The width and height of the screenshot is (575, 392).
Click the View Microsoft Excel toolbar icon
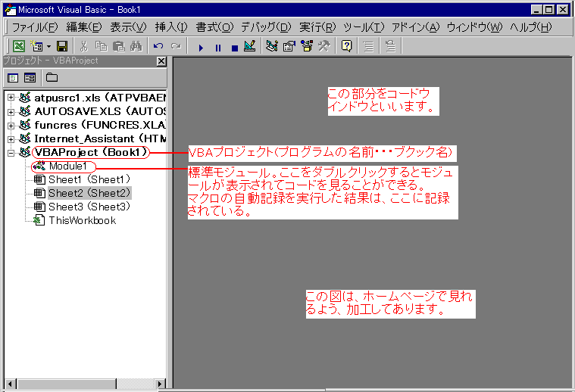pos(20,46)
